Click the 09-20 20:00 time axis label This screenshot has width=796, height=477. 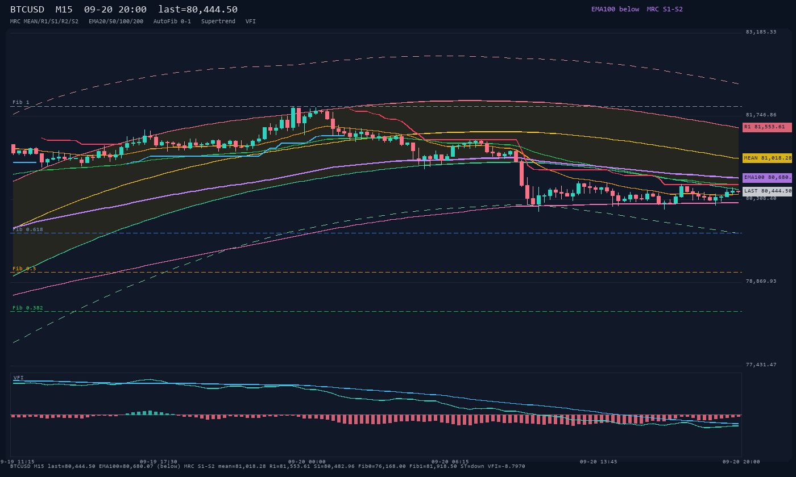[x=741, y=462]
